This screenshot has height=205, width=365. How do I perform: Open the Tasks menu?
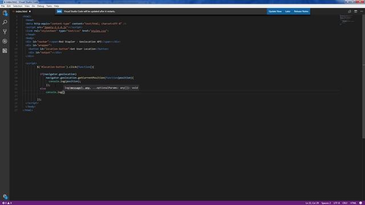click(x=49, y=6)
